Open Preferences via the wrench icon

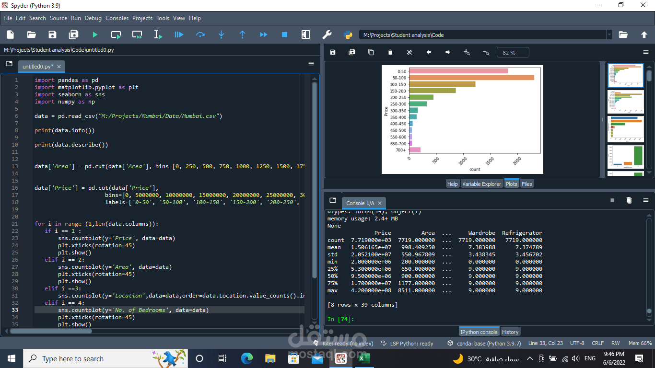327,34
